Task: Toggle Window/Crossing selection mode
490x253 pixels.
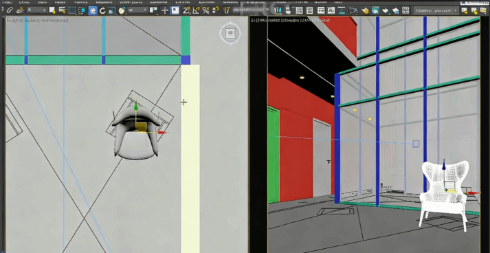Action: 82,10
